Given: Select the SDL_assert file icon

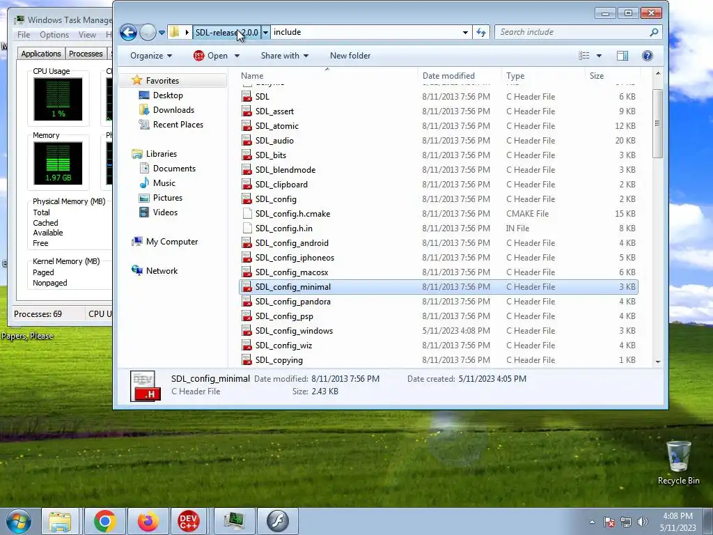Looking at the screenshot, I should (x=247, y=111).
